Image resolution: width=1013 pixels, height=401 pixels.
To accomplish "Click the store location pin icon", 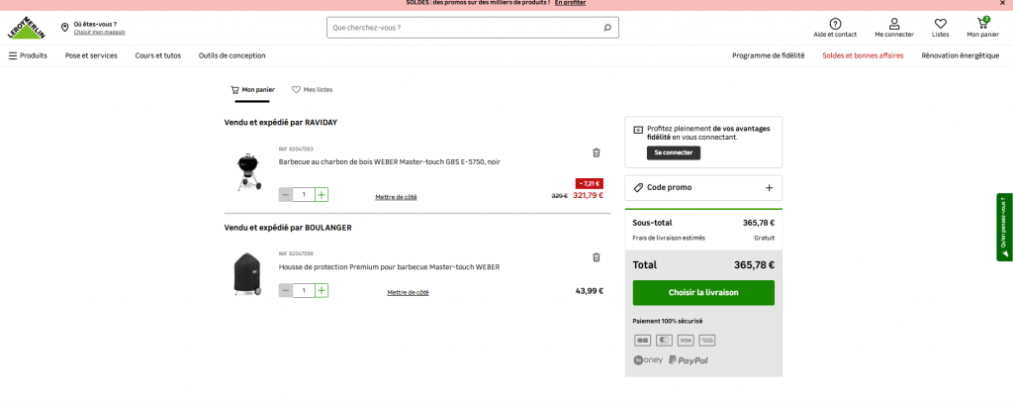I will coord(64,27).
